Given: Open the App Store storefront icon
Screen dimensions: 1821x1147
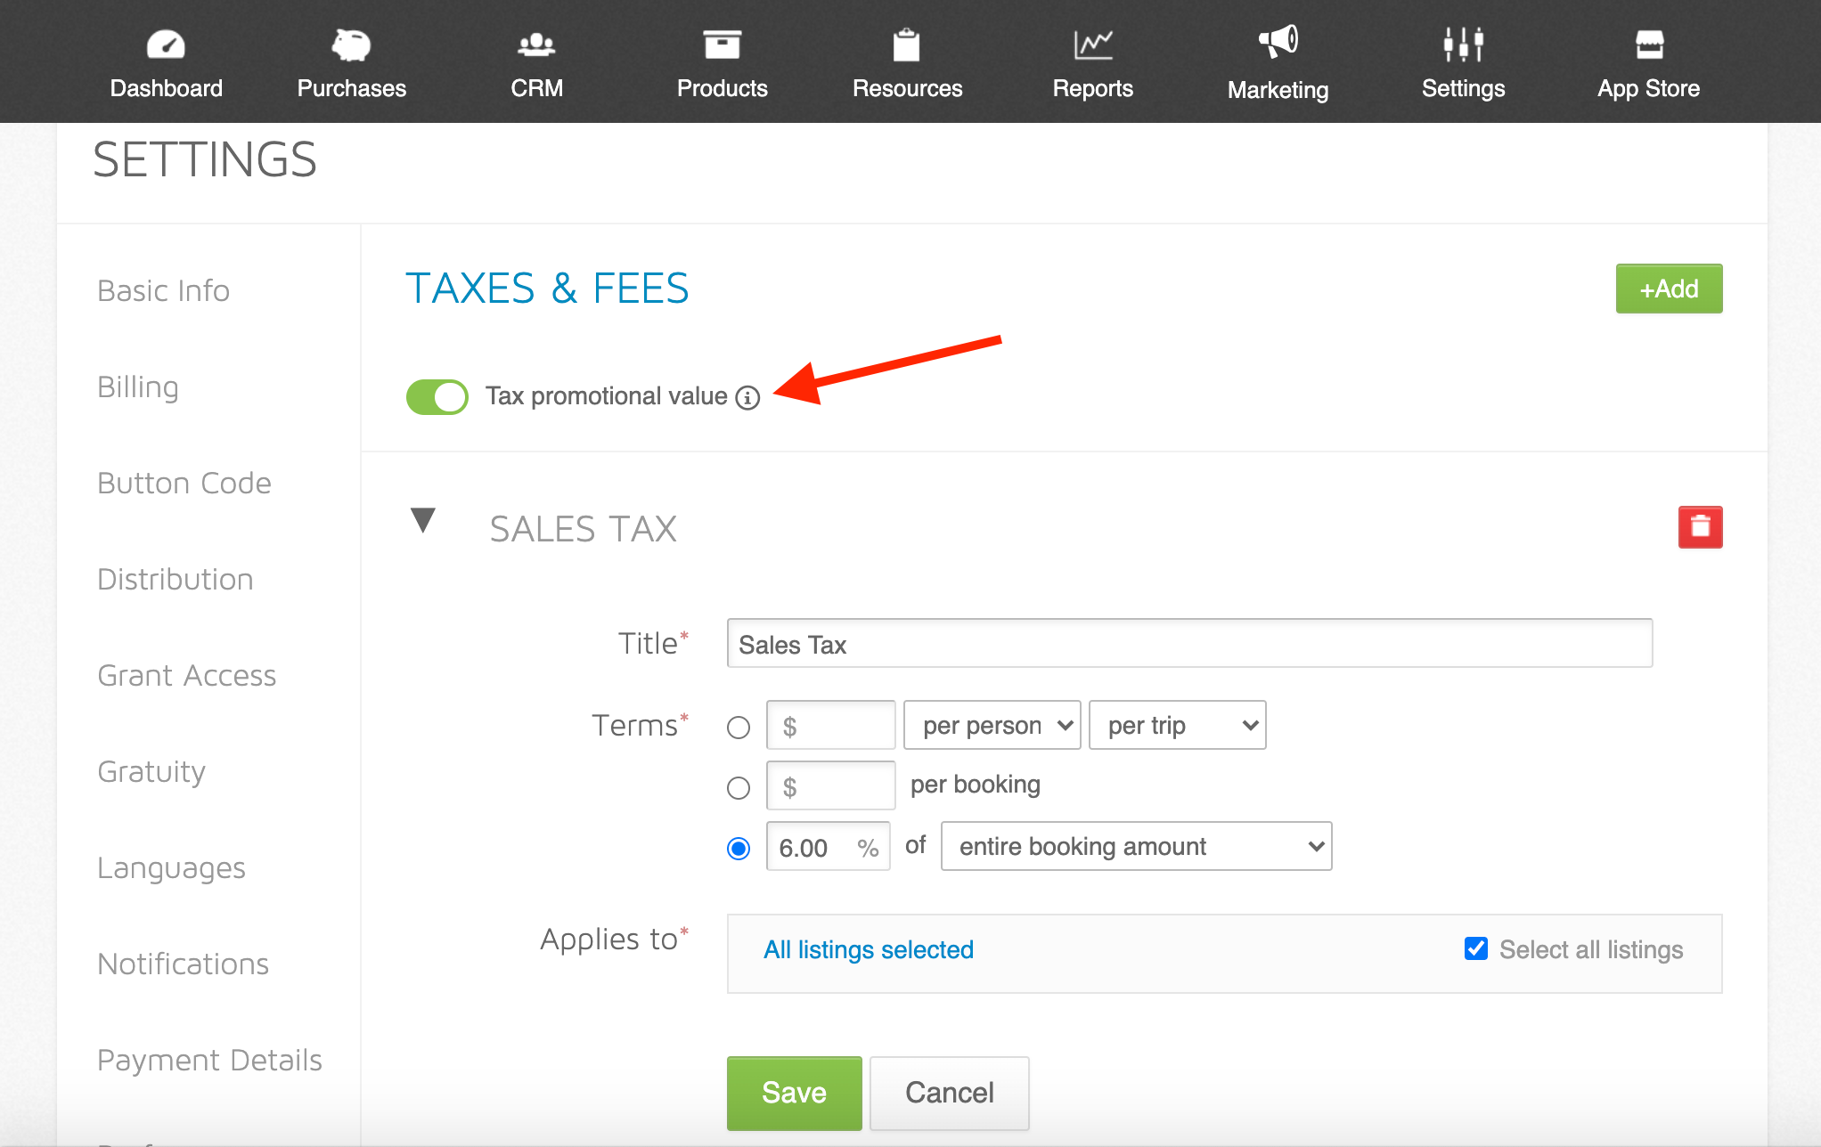Looking at the screenshot, I should 1649,45.
